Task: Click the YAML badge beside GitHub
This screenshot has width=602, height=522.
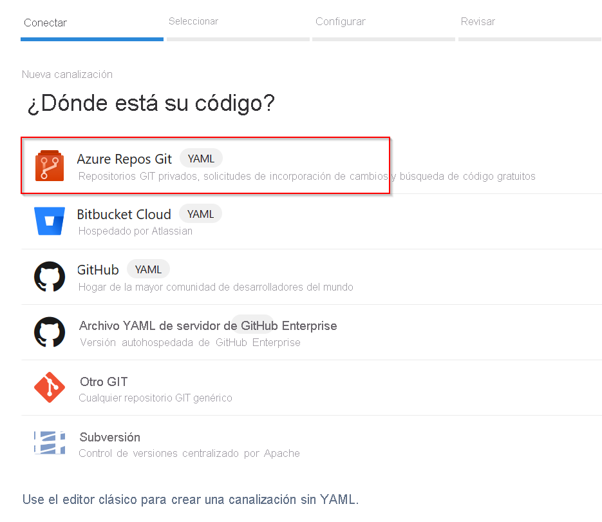Action: (148, 269)
